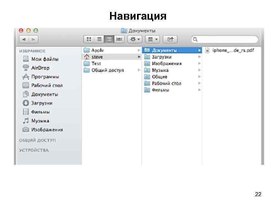The image size is (278, 208).
Task: Select Рабочий стол folder in second column
Action: [172, 83]
